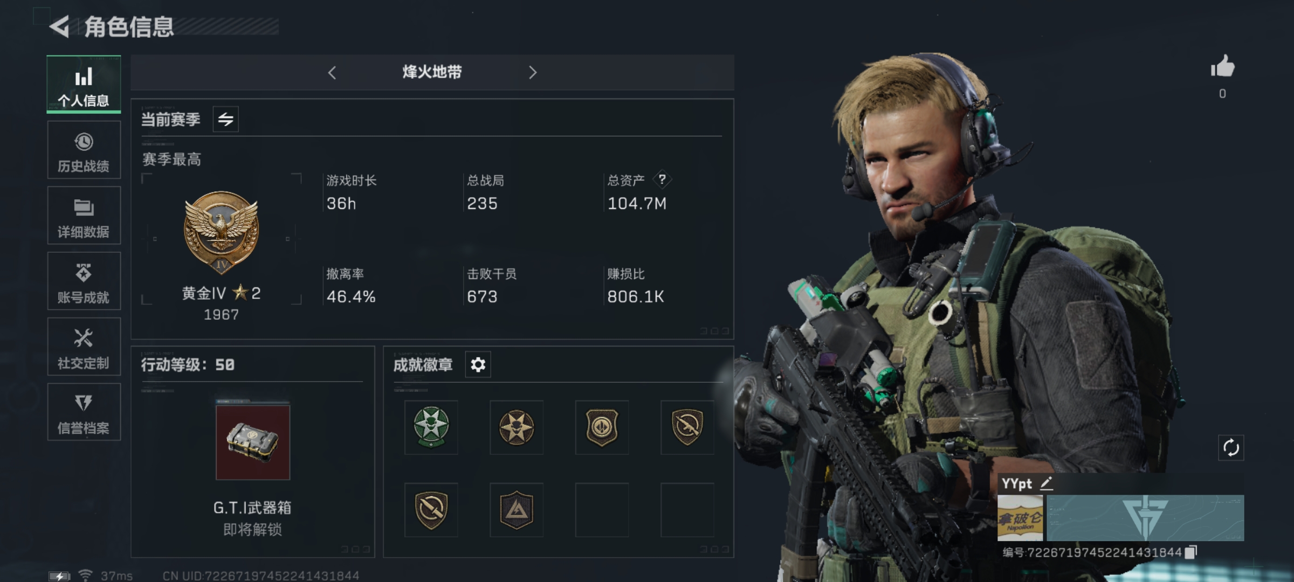The height and width of the screenshot is (582, 1294).
Task: Select the triangle mountain achievement badge
Action: [517, 510]
